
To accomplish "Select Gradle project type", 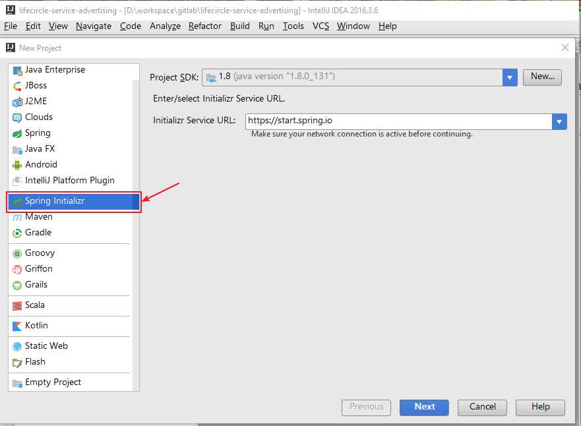I will point(71,233).
